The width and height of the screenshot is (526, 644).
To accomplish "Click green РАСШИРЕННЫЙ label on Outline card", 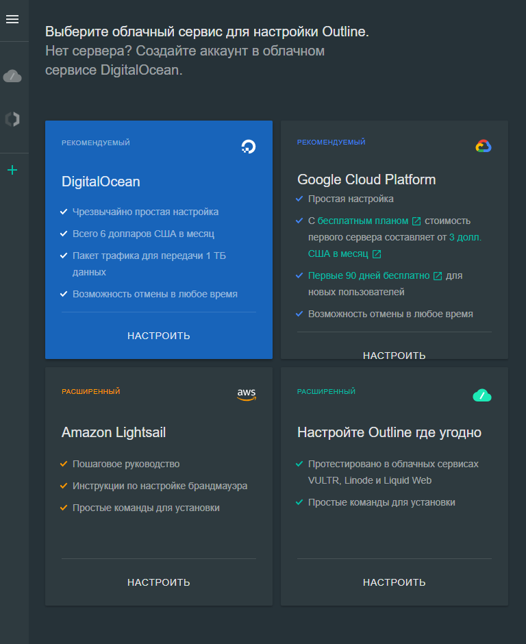I will point(327,391).
